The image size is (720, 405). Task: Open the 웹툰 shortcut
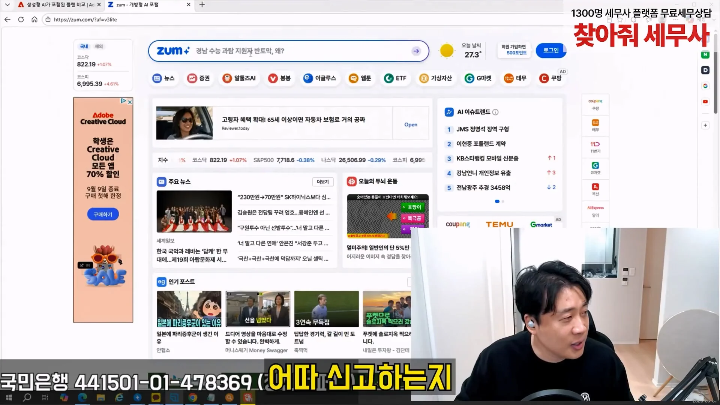(x=360, y=78)
